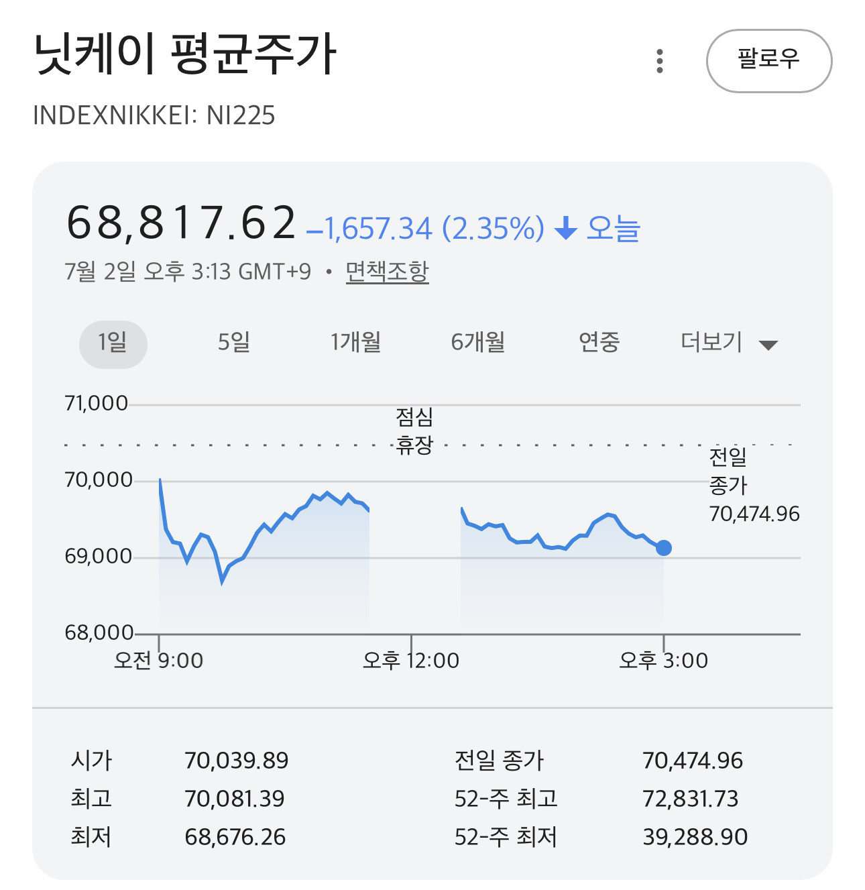Click the 시가 value 70,039.89
The image size is (865, 890).
237,761
